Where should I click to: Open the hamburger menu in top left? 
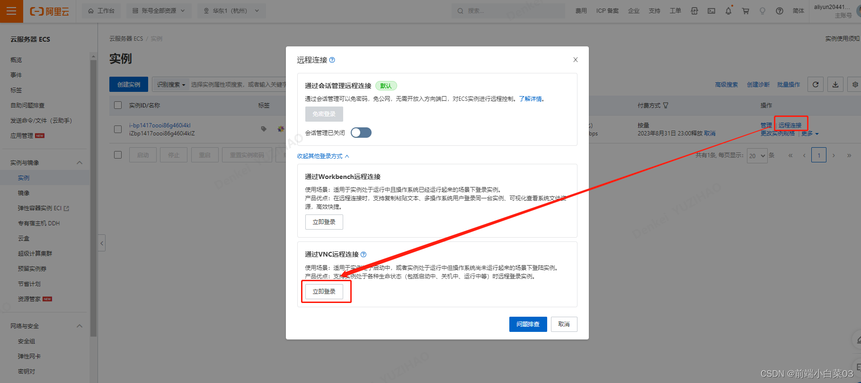point(11,11)
